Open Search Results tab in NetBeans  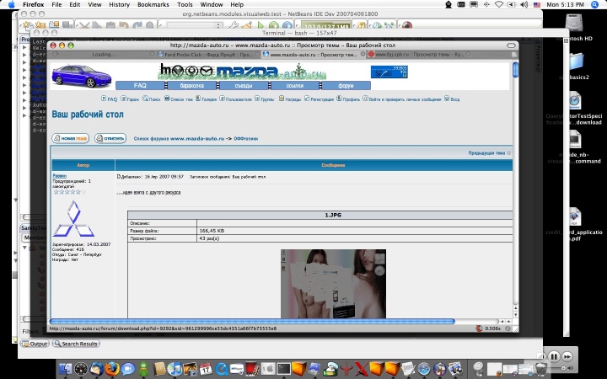point(76,344)
